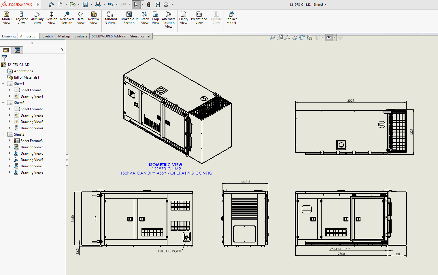The width and height of the screenshot is (438, 275).
Task: Toggle the Alternate Position View tool
Action: [169, 18]
